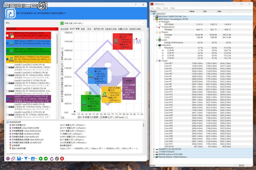Expand the CCX #0 utilization node
This screenshot has height=170, width=256.
point(162,50)
